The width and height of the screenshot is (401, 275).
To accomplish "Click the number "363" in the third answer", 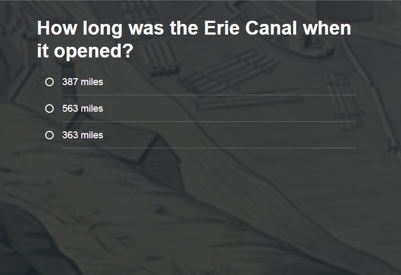I will pos(70,135).
